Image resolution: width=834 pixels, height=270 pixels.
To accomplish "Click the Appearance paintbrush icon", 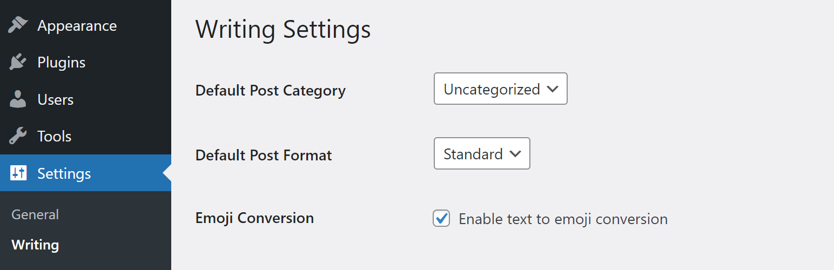I will coord(18,25).
